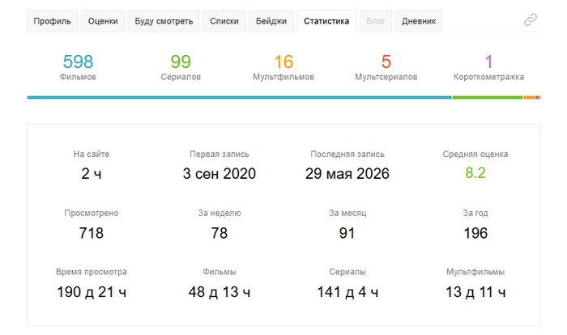Open the Профиль tab
567x335 pixels.
coord(53,21)
